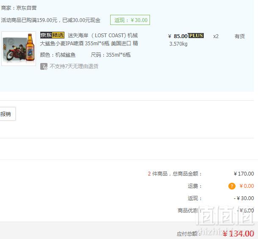Click the 应付总额 label
The height and width of the screenshot is (239, 258).
pos(189,234)
